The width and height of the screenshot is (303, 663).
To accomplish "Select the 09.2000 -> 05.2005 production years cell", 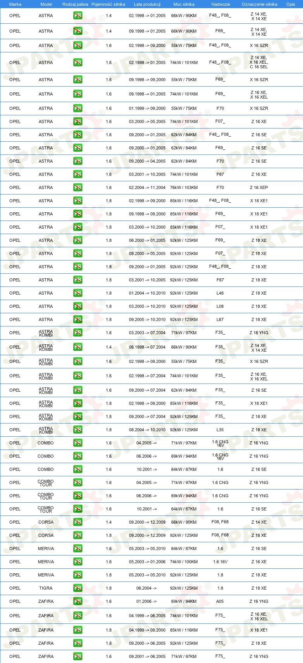I will coord(147,253).
